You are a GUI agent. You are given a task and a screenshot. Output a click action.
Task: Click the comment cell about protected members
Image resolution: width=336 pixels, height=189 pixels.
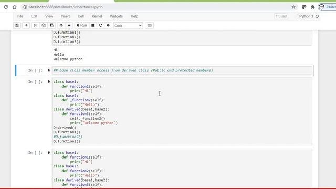pyautogui.click(x=182, y=70)
